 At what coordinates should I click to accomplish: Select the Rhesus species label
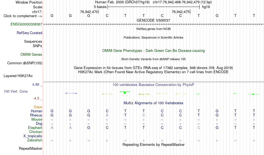point(36,115)
